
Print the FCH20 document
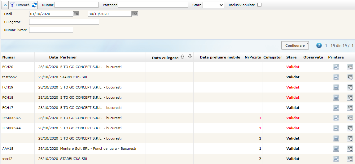336,67
